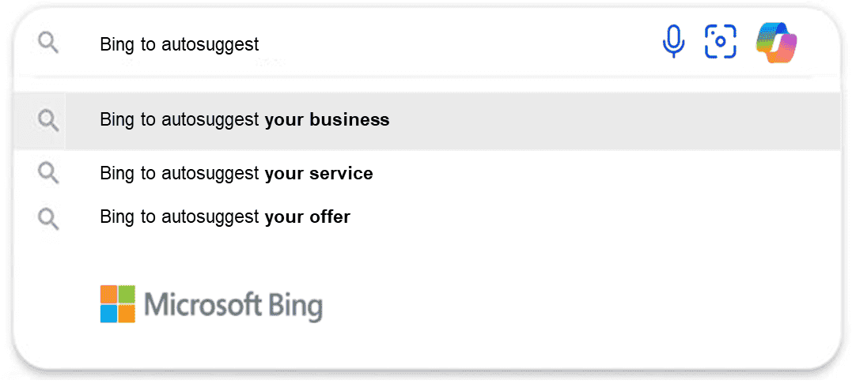The image size is (852, 384).
Task: Click magnifier icon beside 'your service' suggestion
Action: (x=48, y=174)
